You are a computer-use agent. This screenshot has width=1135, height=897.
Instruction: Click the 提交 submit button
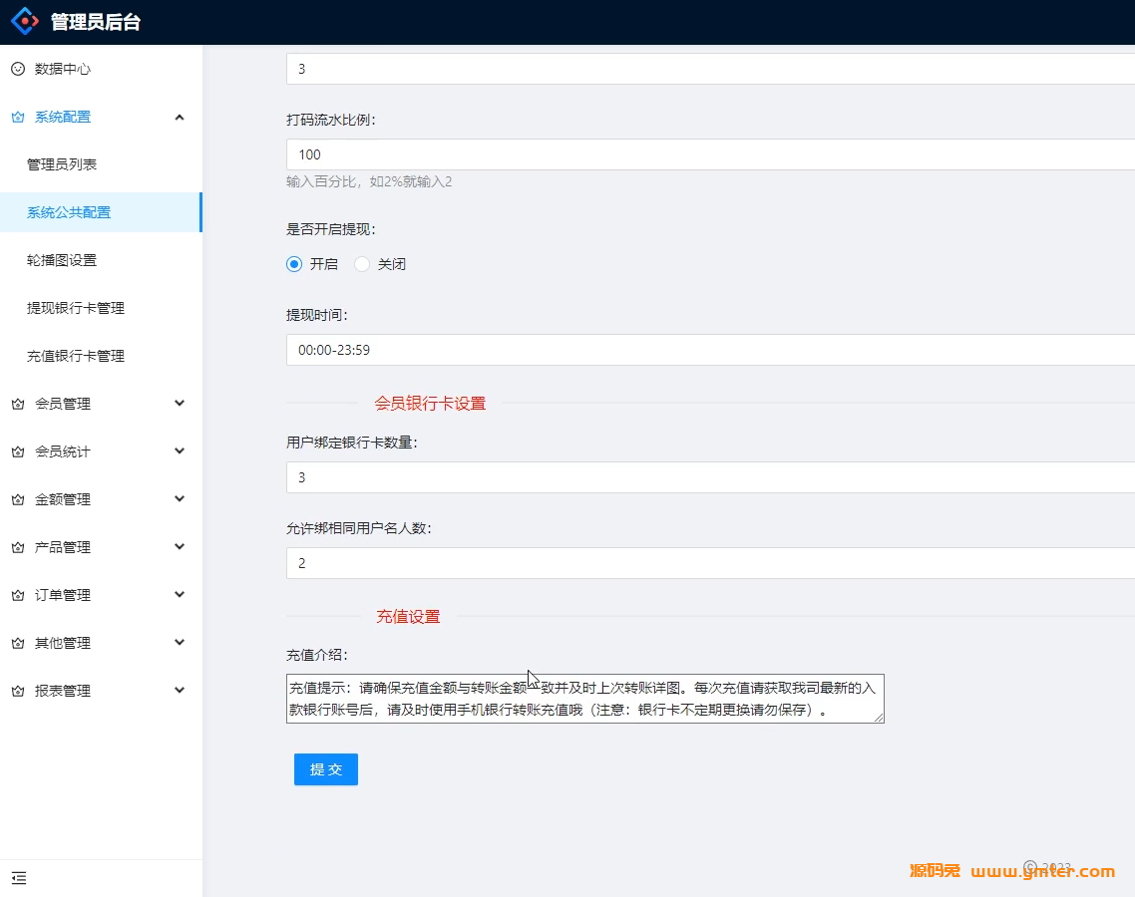click(x=326, y=769)
